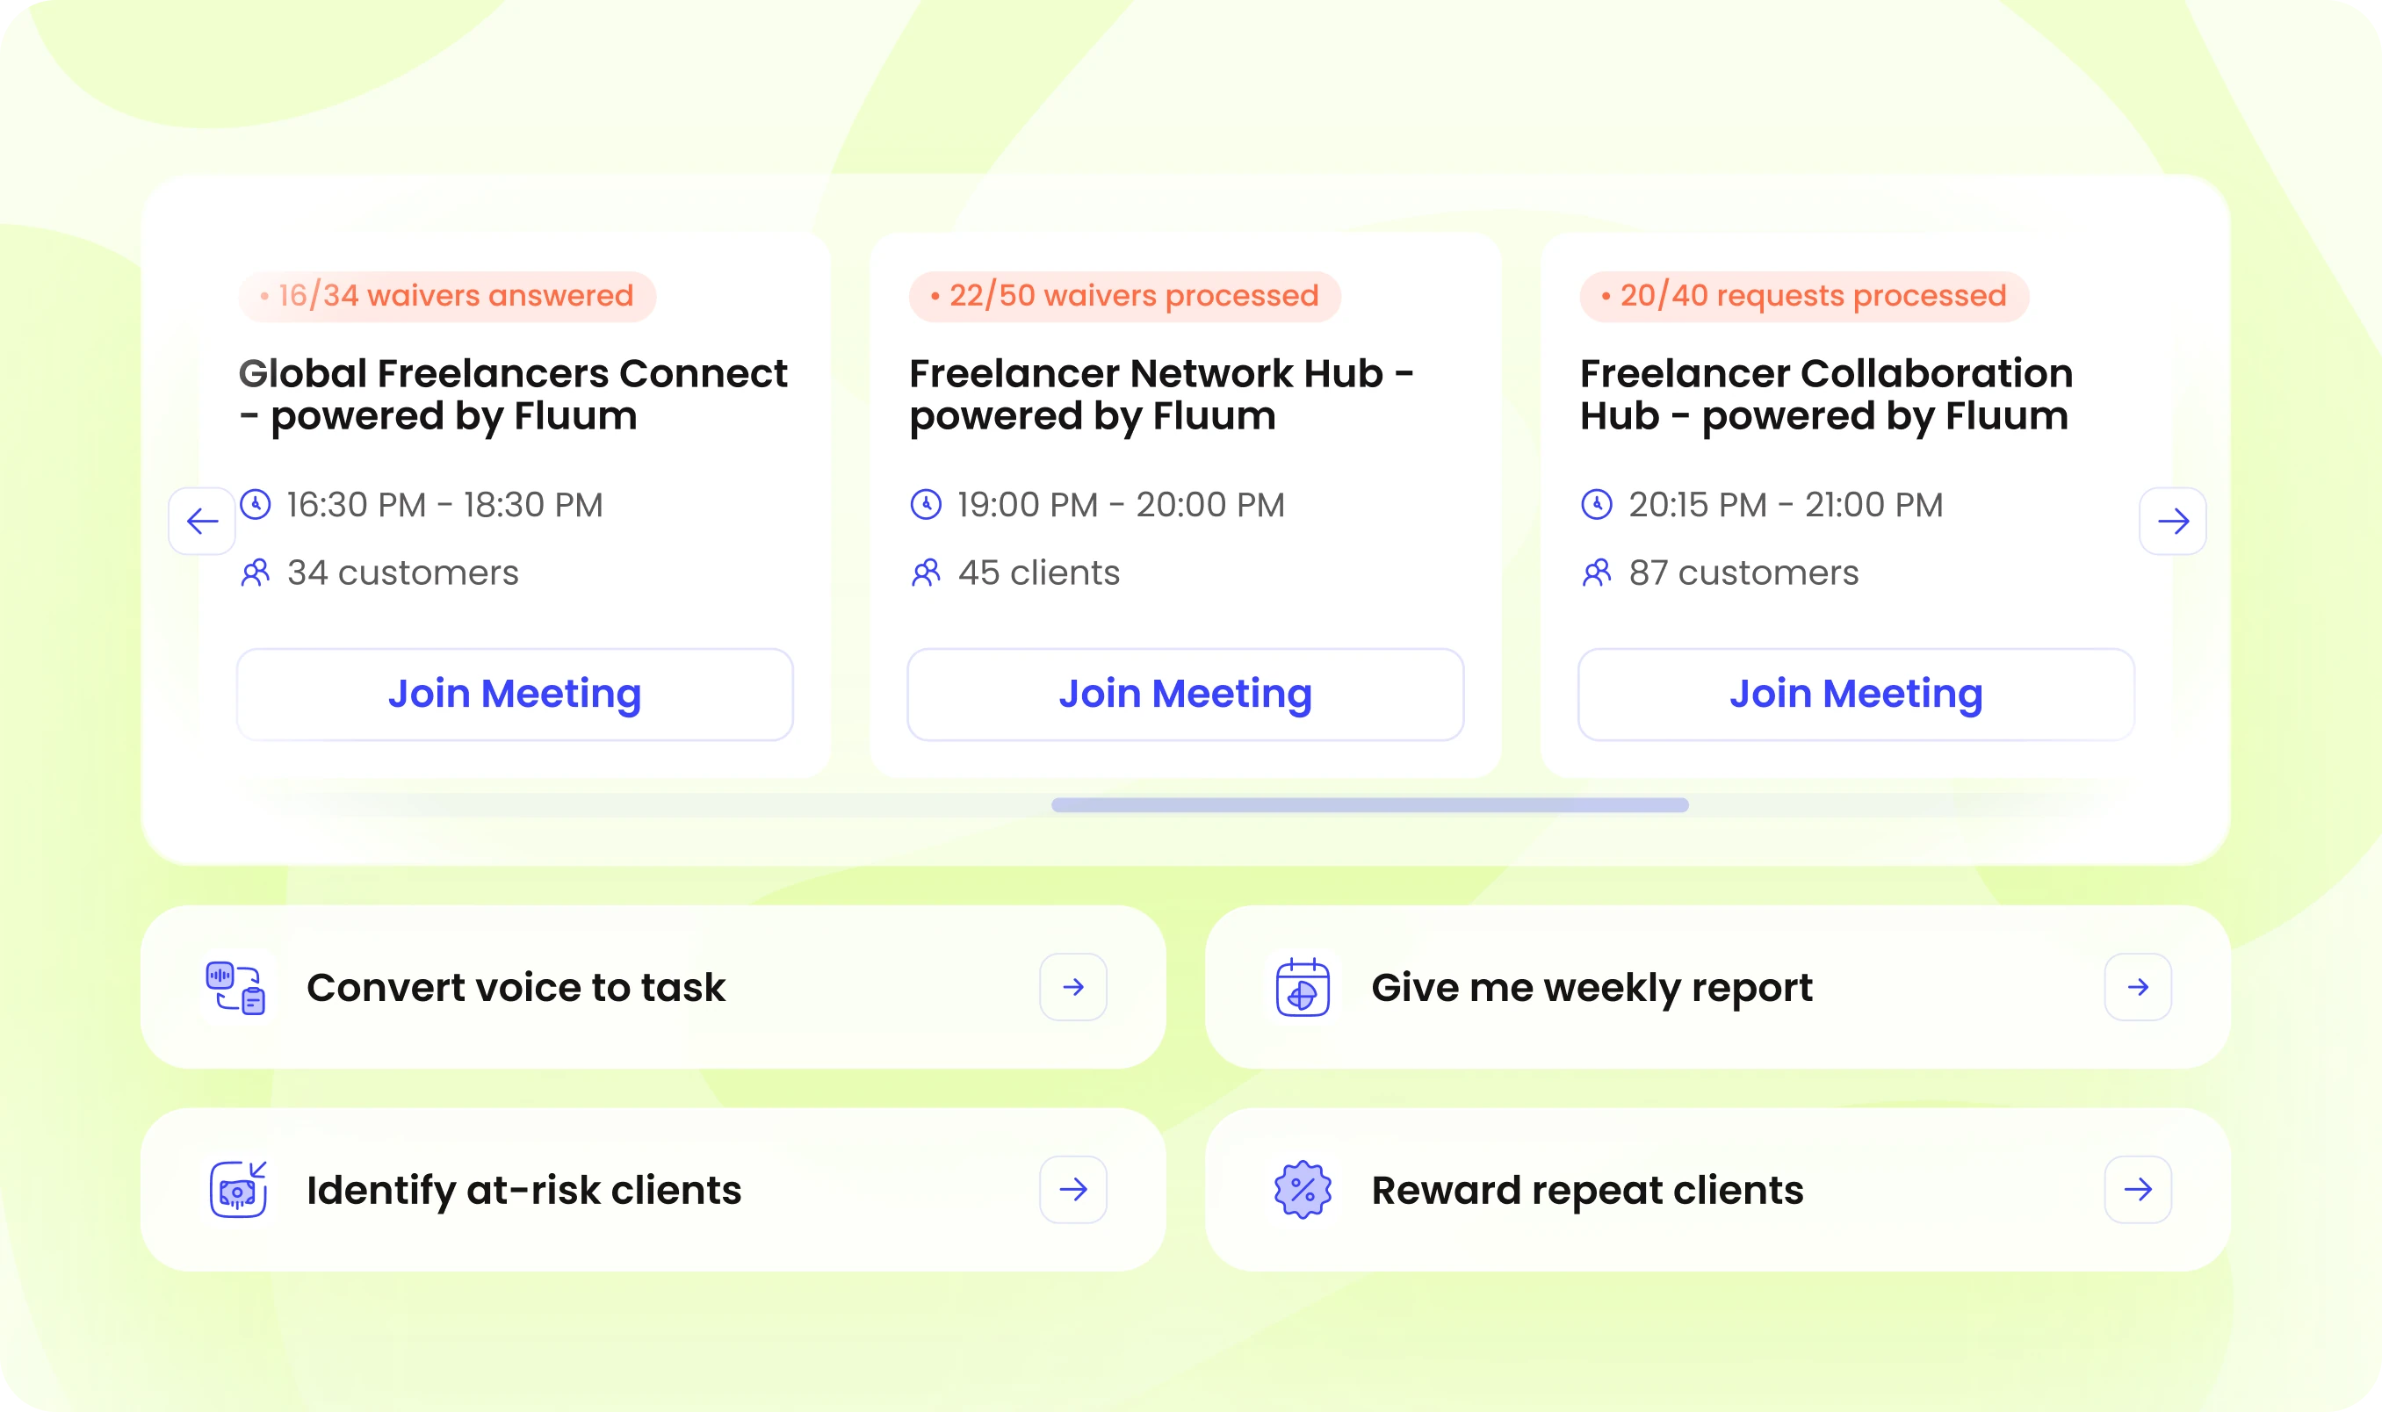Open Convert voice to task arrow
The image size is (2382, 1412).
click(1073, 987)
